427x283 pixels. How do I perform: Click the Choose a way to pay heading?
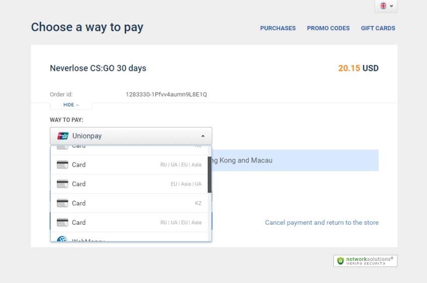pyautogui.click(x=87, y=28)
